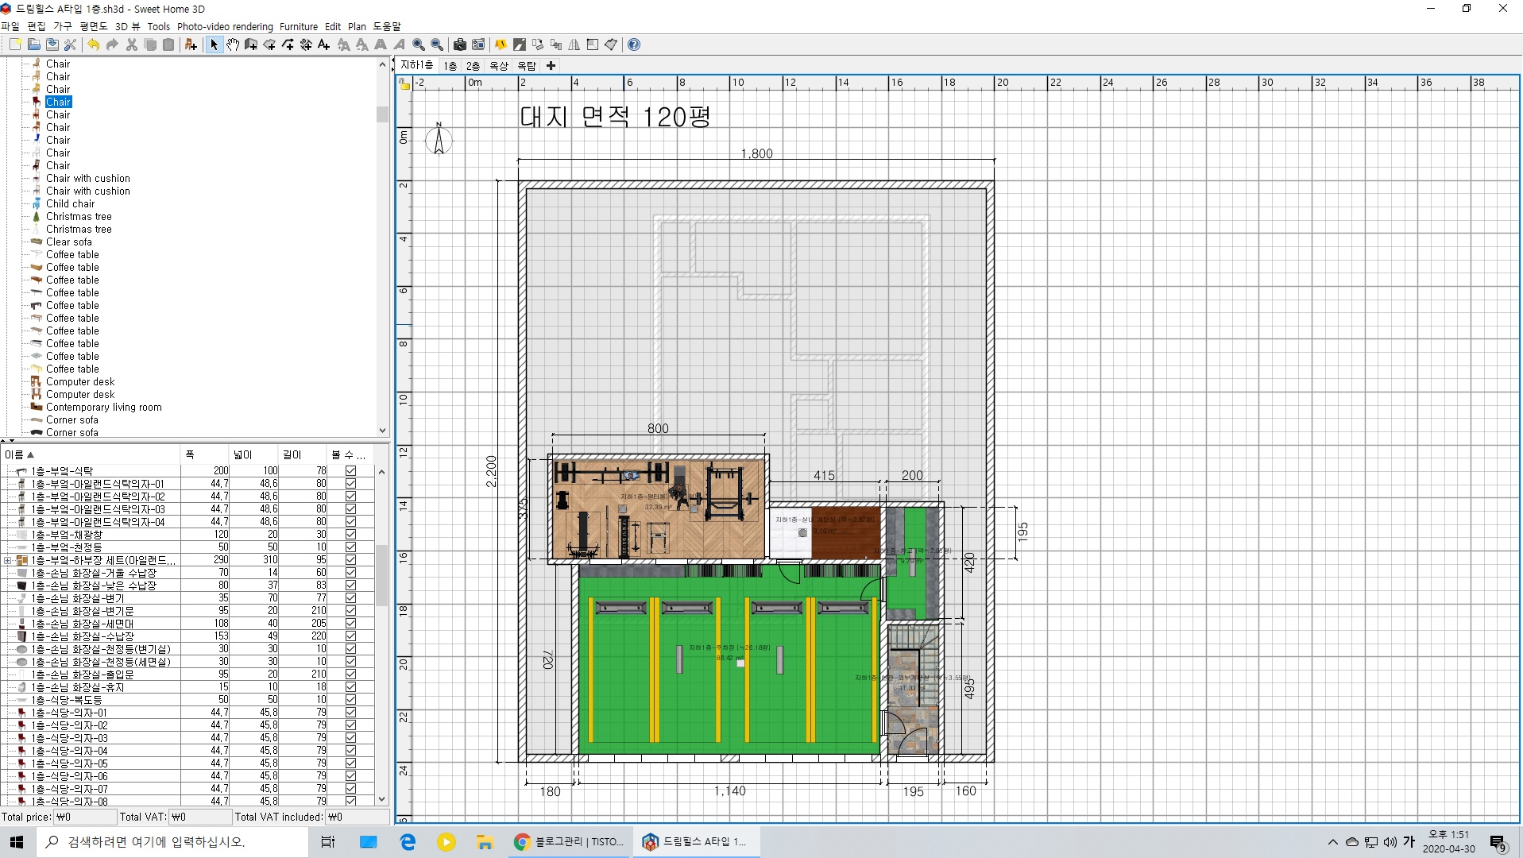Open the 파일 menu
Image resolution: width=1523 pixels, height=858 pixels.
(10, 26)
